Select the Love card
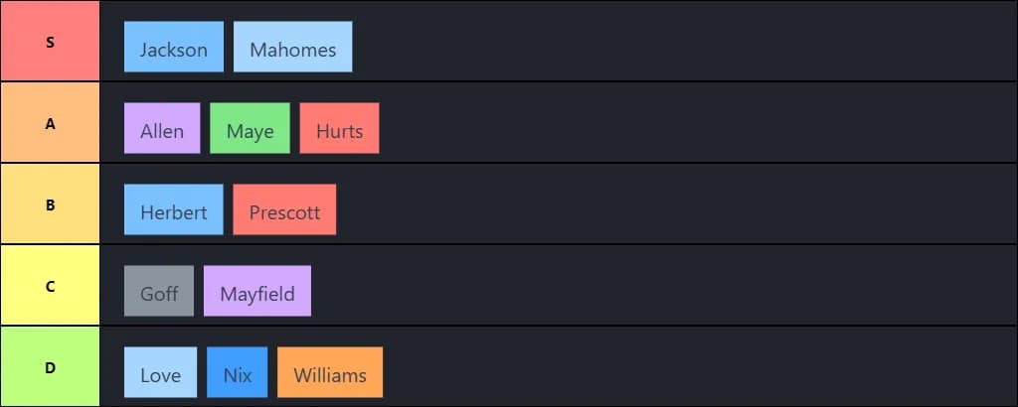The width and height of the screenshot is (1018, 407). click(160, 373)
